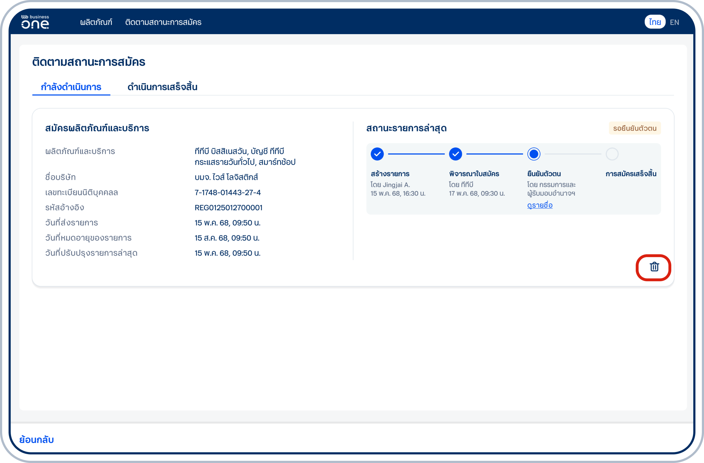Switch language to EN
Image resolution: width=704 pixels, height=463 pixels.
click(x=674, y=22)
